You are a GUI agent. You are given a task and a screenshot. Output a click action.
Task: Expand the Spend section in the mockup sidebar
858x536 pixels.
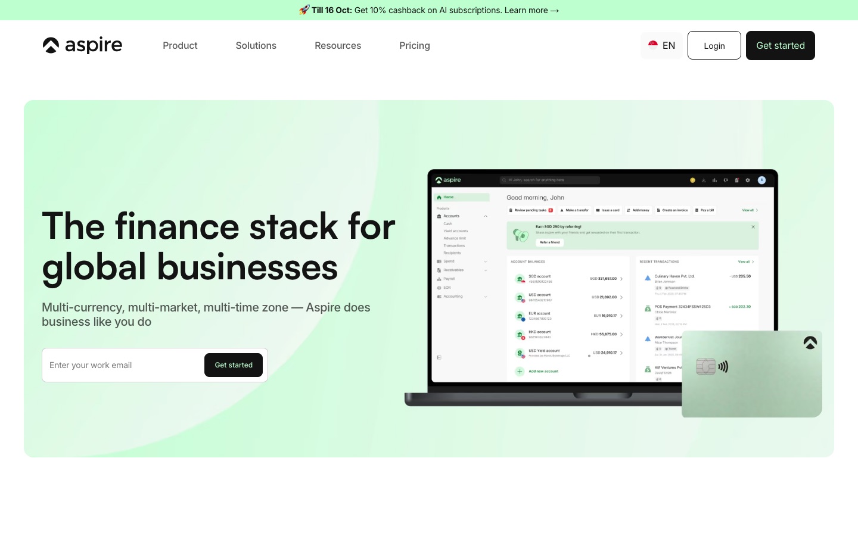coord(486,261)
